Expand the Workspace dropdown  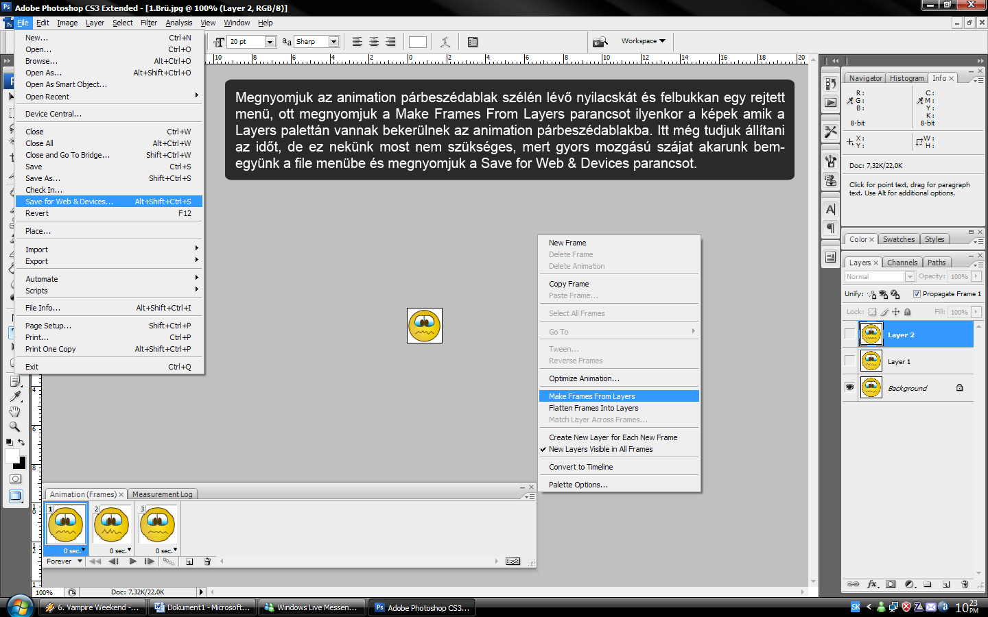[643, 41]
